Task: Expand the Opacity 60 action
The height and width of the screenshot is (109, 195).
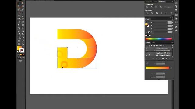Action: coord(154,48)
